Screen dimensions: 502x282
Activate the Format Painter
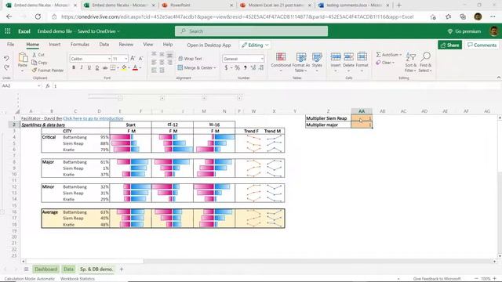[48, 70]
